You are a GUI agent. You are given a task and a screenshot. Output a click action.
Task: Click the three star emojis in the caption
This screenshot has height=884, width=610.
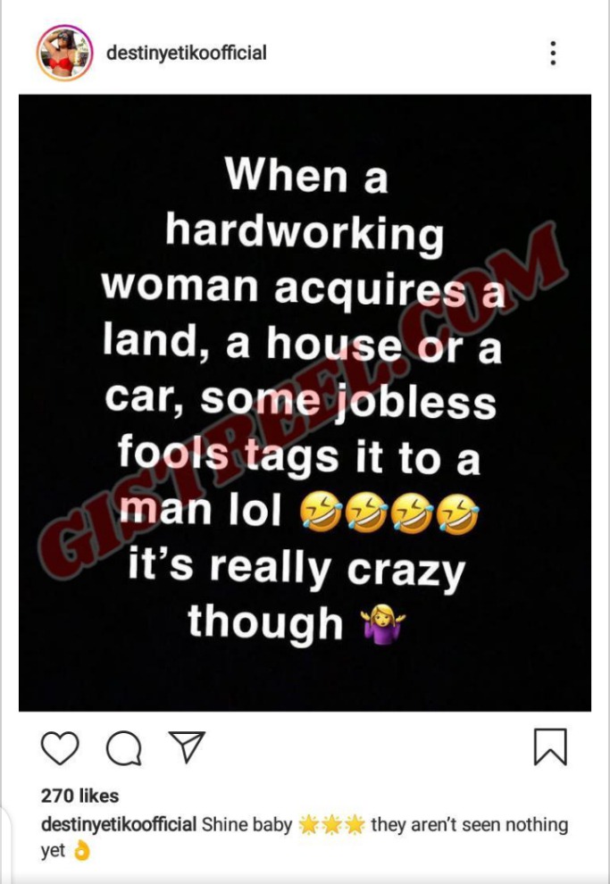pyautogui.click(x=331, y=825)
